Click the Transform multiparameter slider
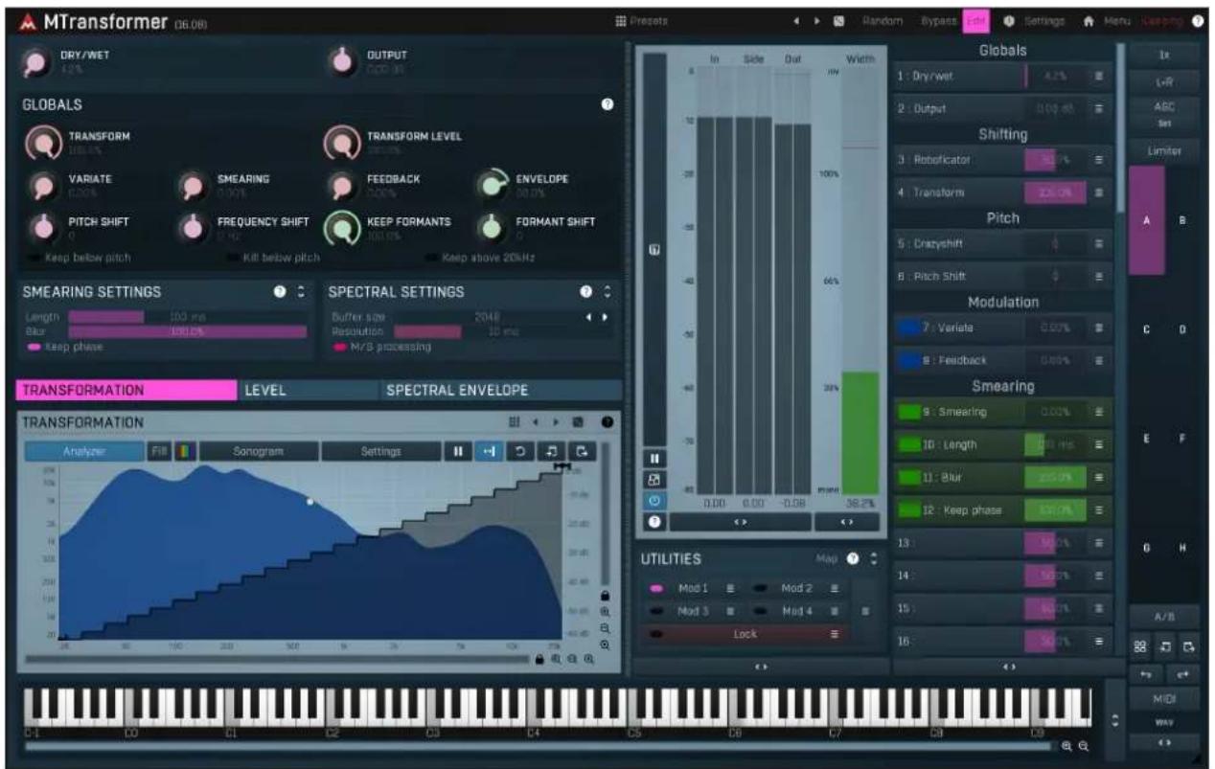Image resolution: width=1215 pixels, height=769 pixels. (x=1056, y=192)
